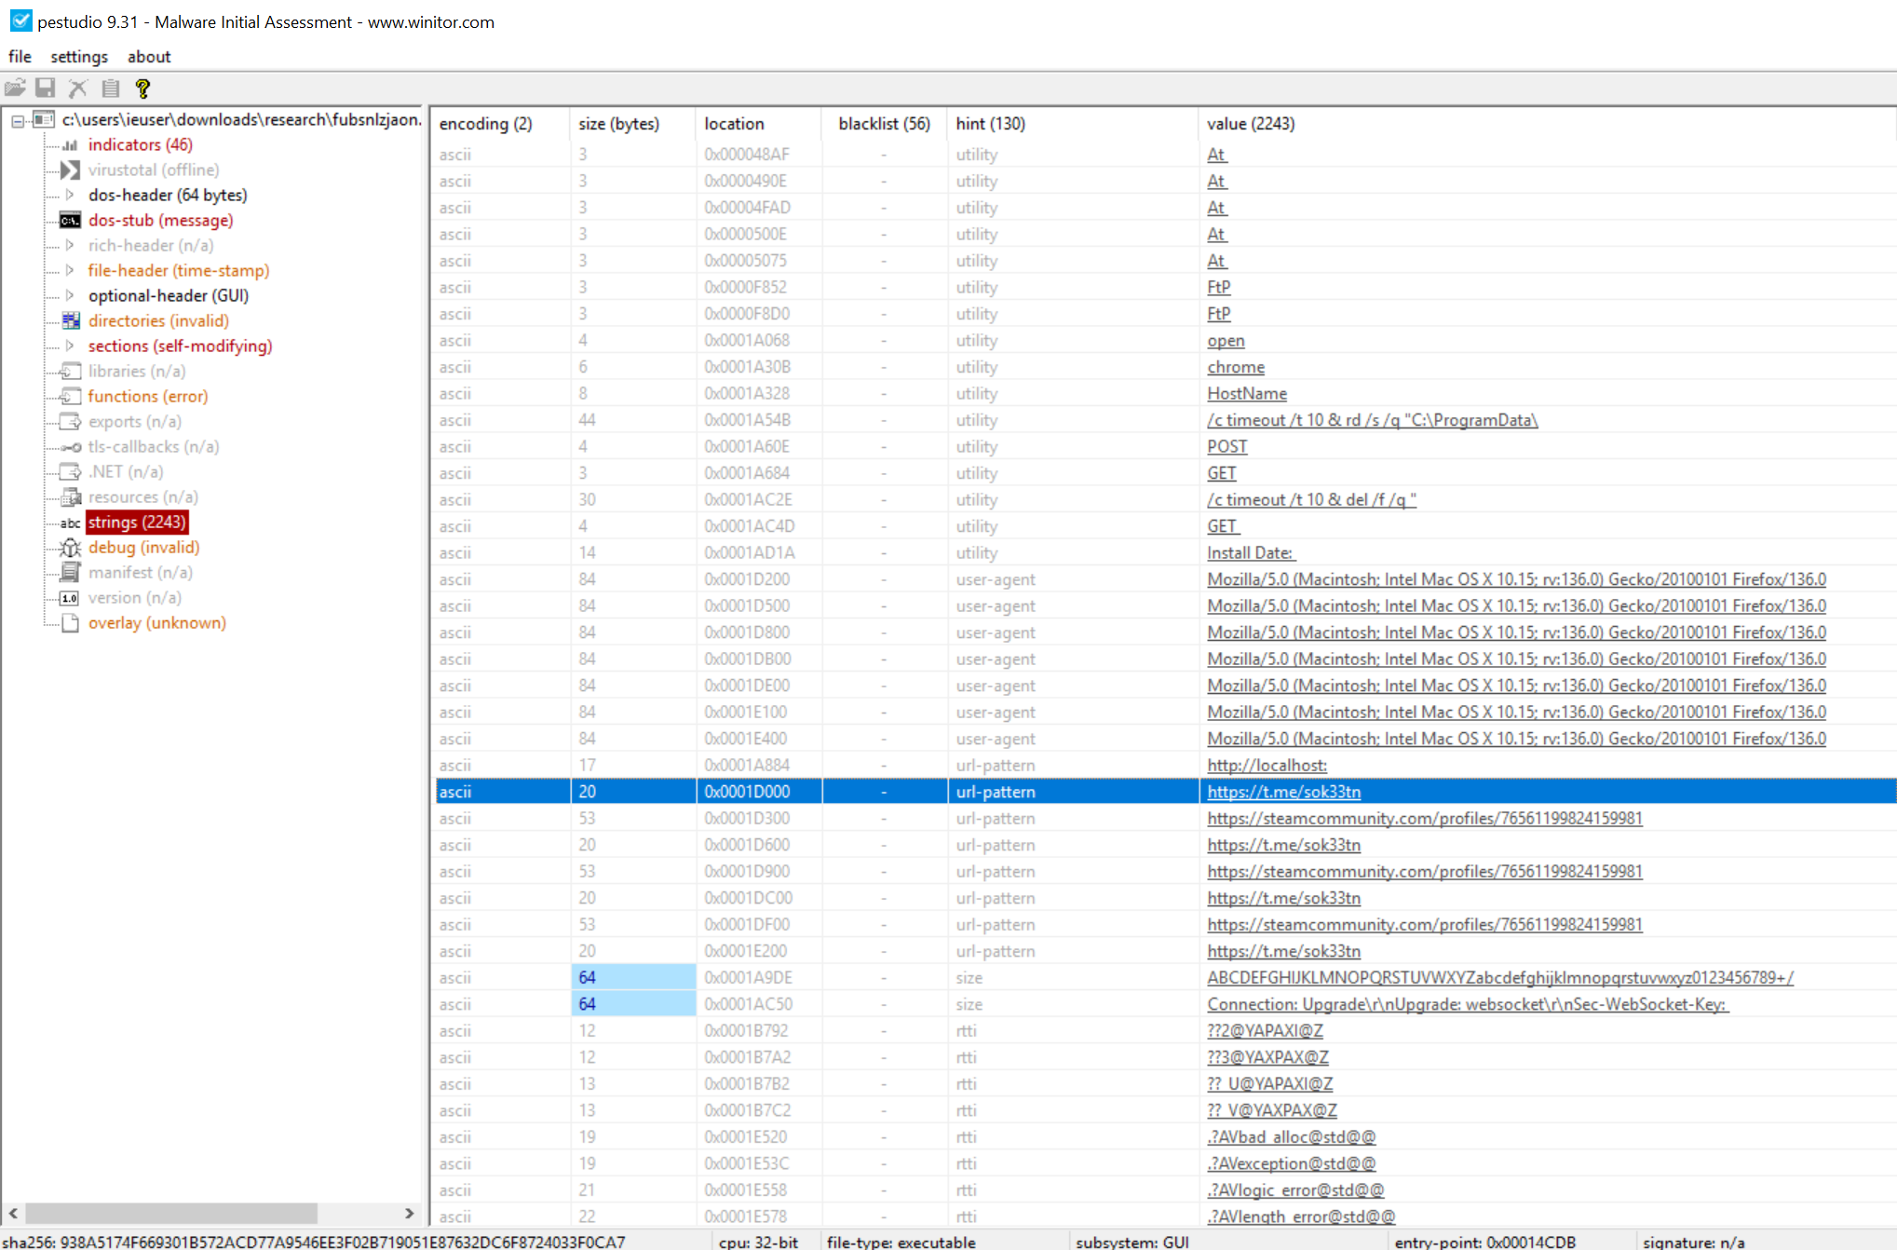Expand the optional-header node
Image resolution: width=1897 pixels, height=1250 pixels.
(70, 295)
